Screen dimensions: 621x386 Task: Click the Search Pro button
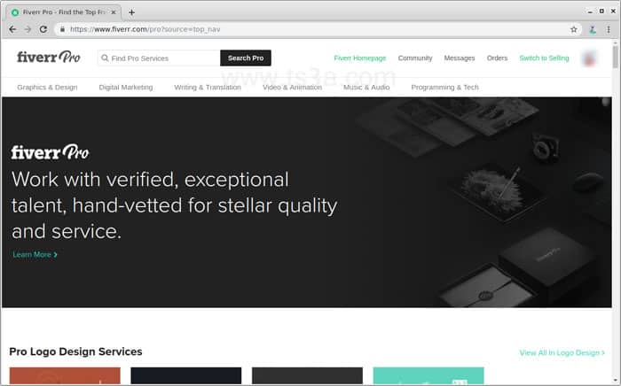click(246, 58)
